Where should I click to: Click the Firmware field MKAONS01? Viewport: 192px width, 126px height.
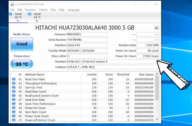tap(87, 34)
